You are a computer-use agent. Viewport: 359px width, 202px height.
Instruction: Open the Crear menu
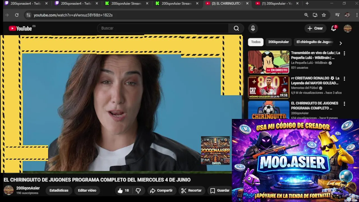(x=315, y=28)
